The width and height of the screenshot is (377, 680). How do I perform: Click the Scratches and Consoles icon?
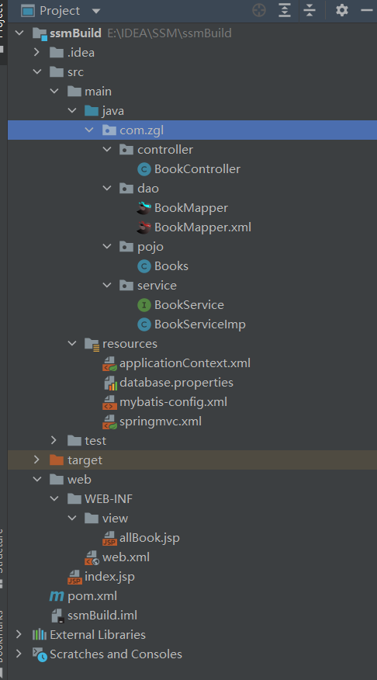40,654
